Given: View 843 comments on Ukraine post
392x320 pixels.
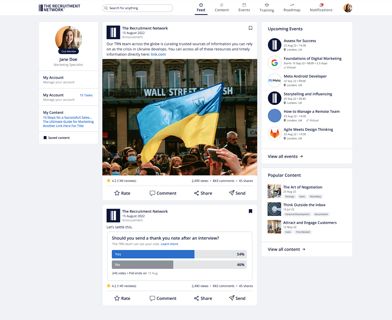Looking at the screenshot, I should tap(223, 181).
